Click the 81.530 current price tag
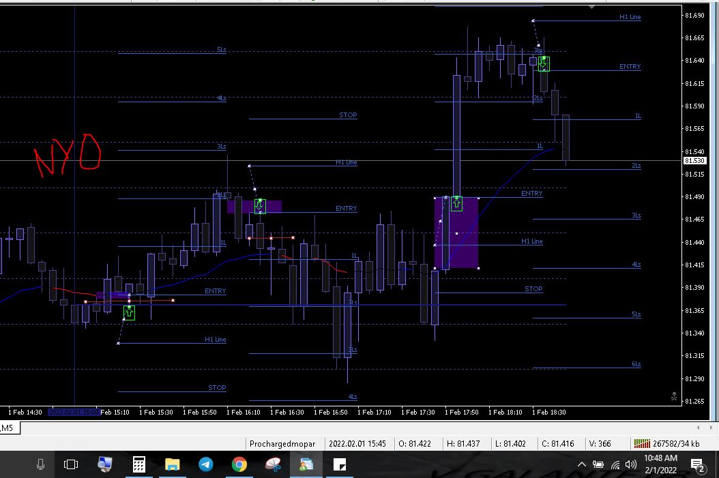 (694, 161)
